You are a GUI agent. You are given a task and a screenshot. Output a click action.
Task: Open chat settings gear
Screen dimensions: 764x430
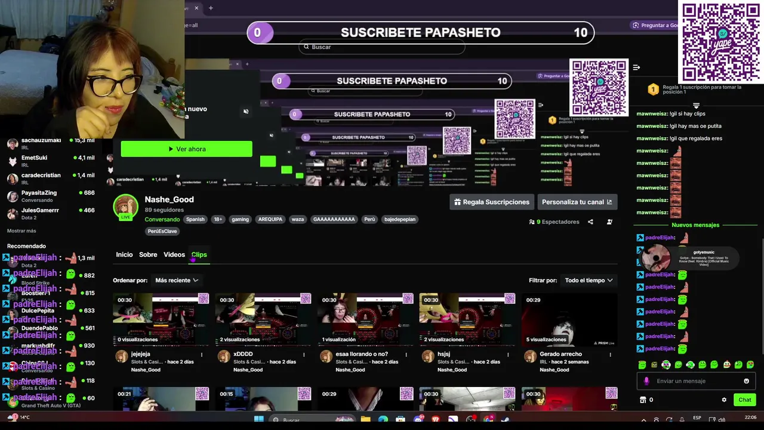point(724,400)
